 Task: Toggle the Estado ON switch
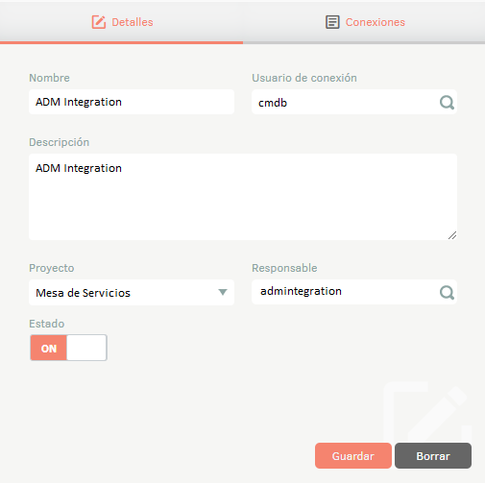point(68,348)
